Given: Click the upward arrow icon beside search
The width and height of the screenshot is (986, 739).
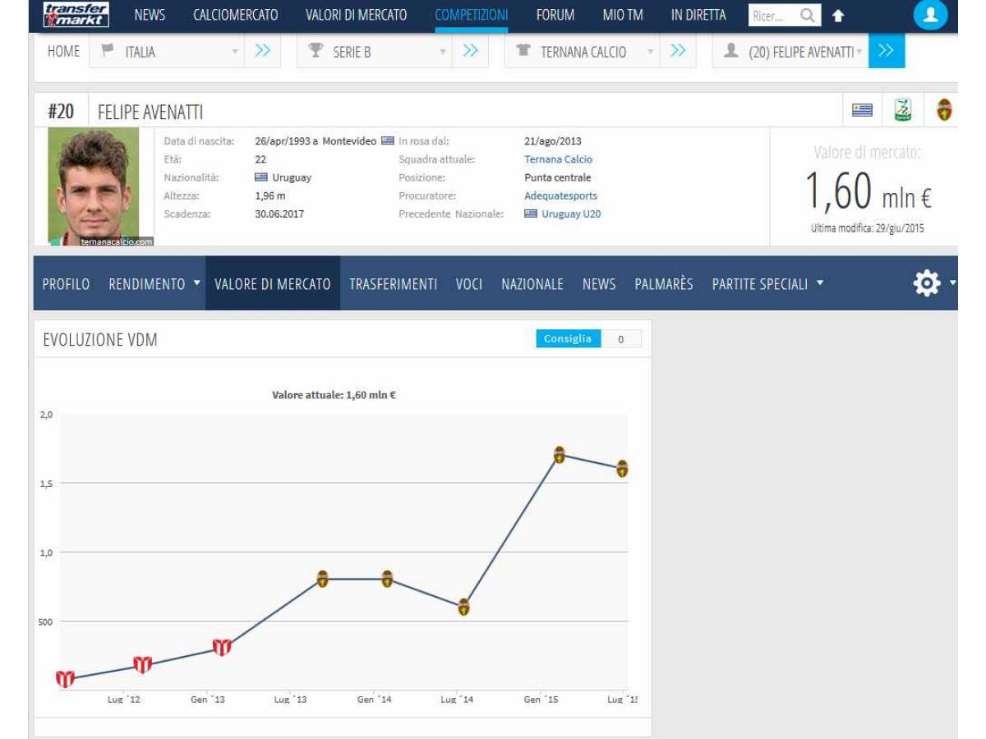Looking at the screenshot, I should [x=838, y=16].
